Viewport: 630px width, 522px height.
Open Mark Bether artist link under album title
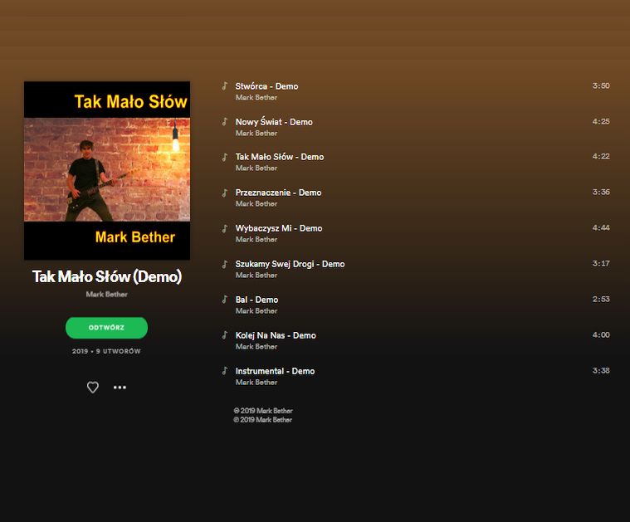[x=107, y=295]
